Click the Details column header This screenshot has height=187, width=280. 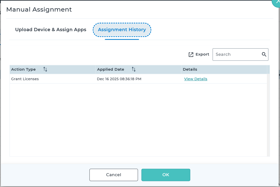[190, 69]
